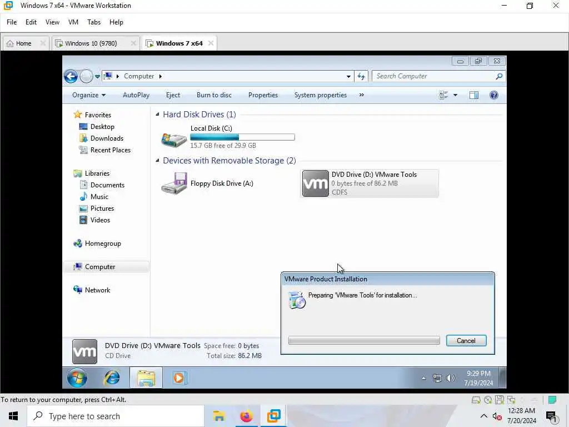Select Downloads in the navigation pane
569x427 pixels.
point(107,138)
